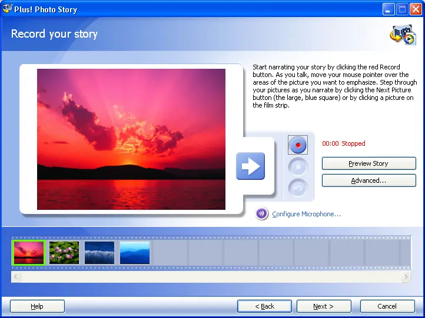Click the Photo Story logo icon
The image size is (425, 318).
(402, 34)
